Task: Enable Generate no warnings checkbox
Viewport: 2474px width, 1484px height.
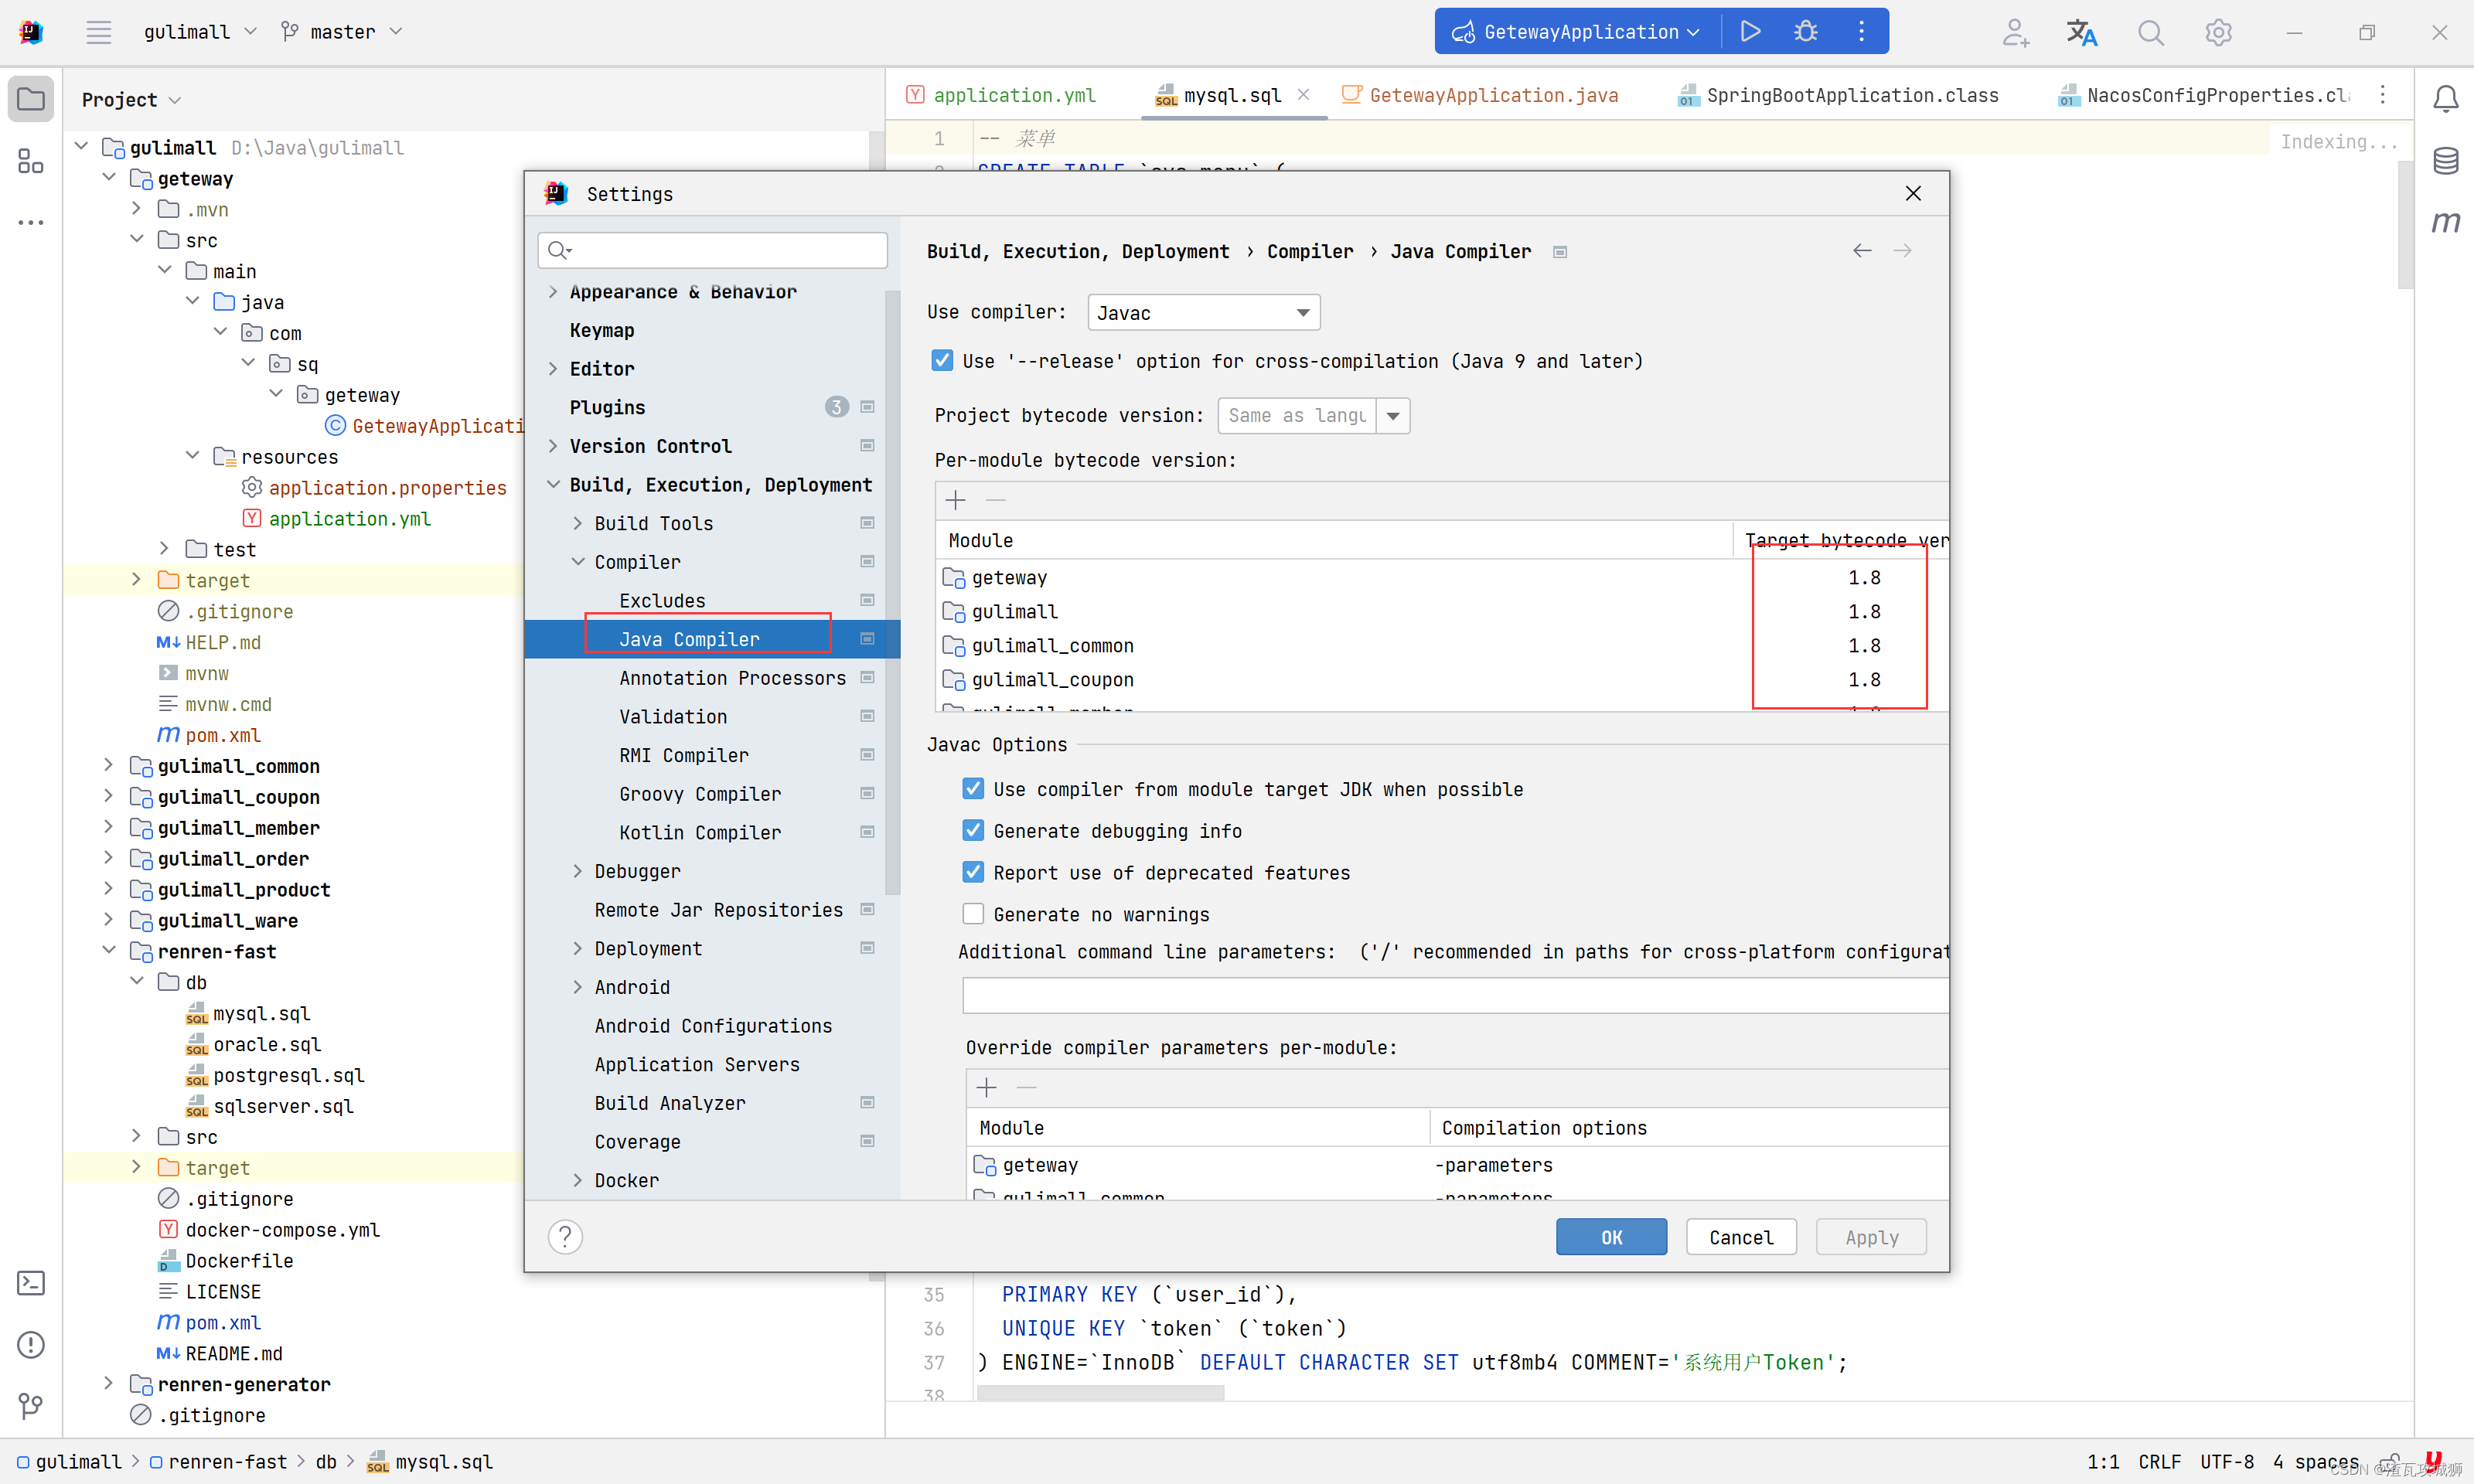Action: (x=973, y=914)
